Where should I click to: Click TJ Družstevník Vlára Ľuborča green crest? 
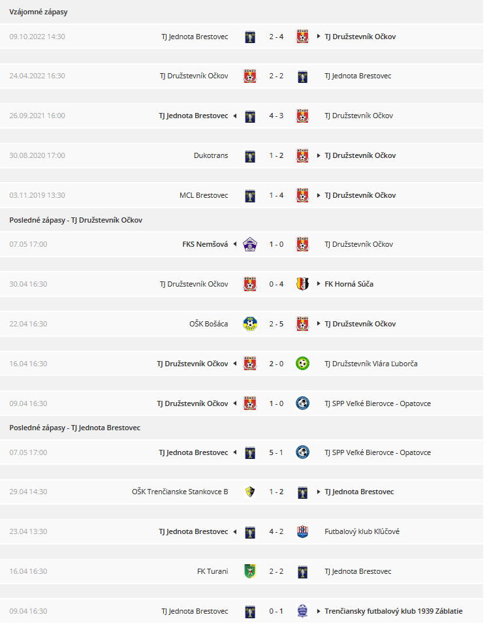click(302, 364)
